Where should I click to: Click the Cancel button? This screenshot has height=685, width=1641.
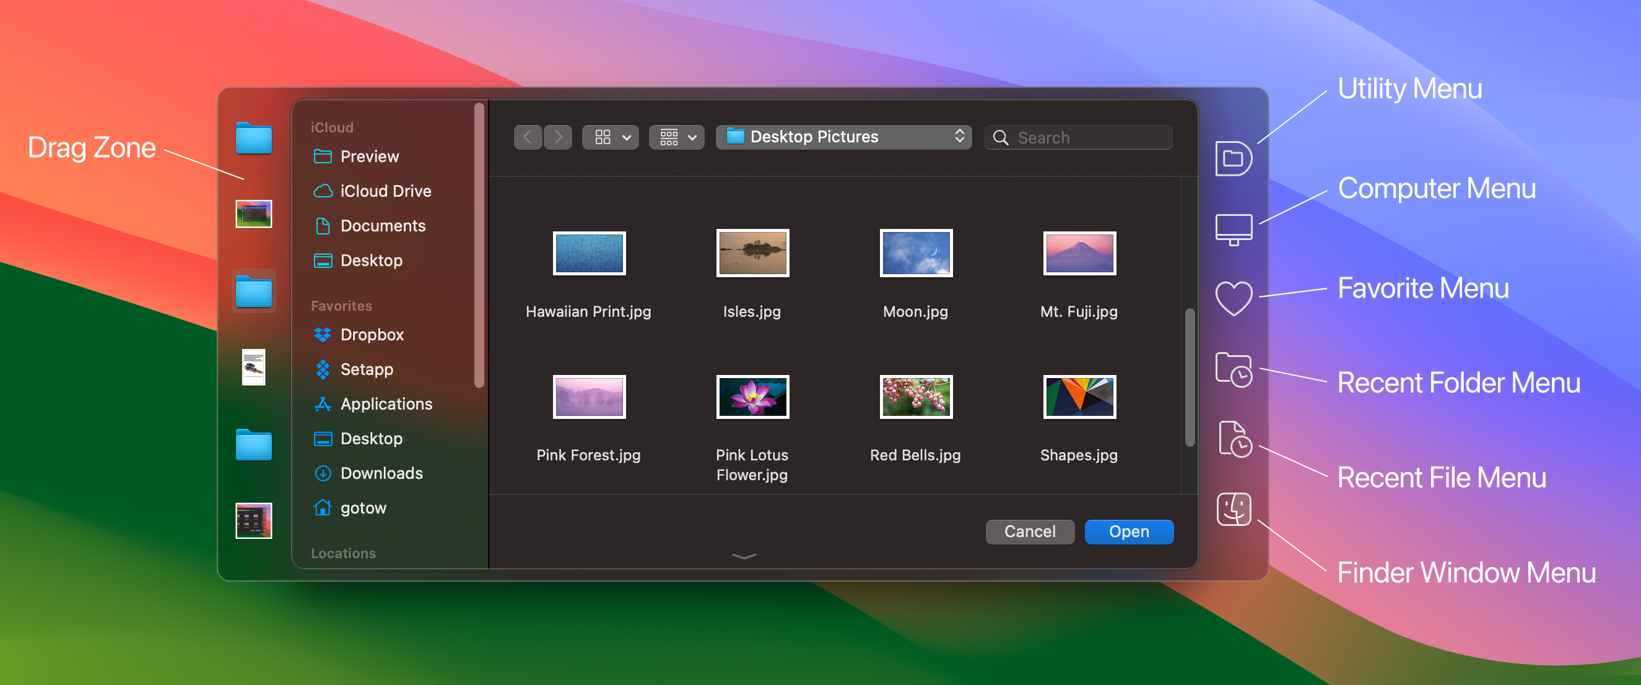tap(1030, 532)
